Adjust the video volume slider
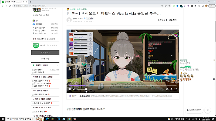 (x=84, y=89)
